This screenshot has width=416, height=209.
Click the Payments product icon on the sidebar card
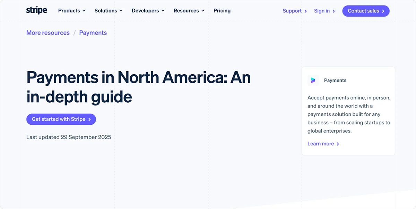[x=313, y=80]
